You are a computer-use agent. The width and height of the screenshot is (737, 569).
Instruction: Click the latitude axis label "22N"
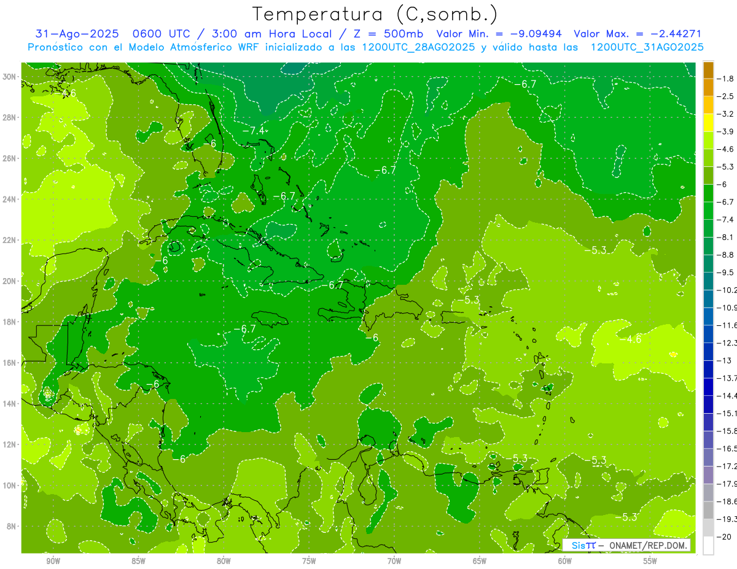tap(10, 240)
